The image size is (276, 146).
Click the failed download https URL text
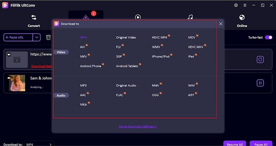41,54
